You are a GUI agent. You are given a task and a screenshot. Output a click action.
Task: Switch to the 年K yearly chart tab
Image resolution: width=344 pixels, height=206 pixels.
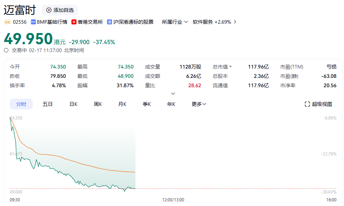(x=171, y=104)
